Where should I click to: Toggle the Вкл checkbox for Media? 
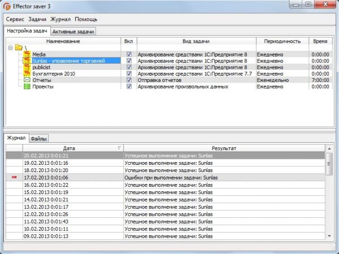(129, 54)
